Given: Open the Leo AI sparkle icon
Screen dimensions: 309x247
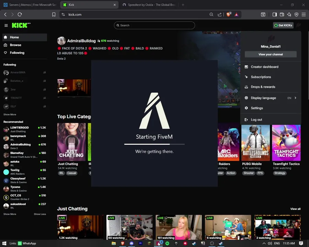Looking at the screenshot, I should pyautogui.click(x=289, y=14).
